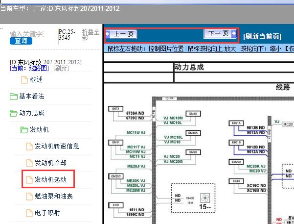This screenshot has width=294, height=224.
Task: Click the 刷新 link next to 线路图
Action: (x=61, y=68)
